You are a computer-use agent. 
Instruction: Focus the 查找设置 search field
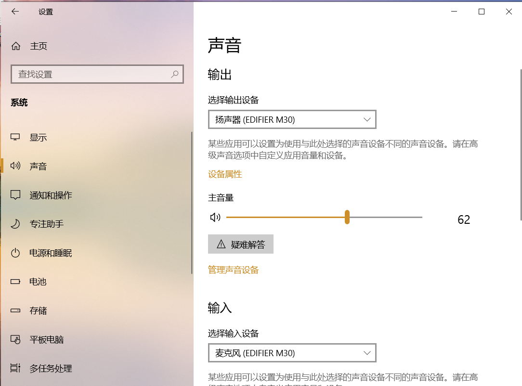click(x=97, y=74)
